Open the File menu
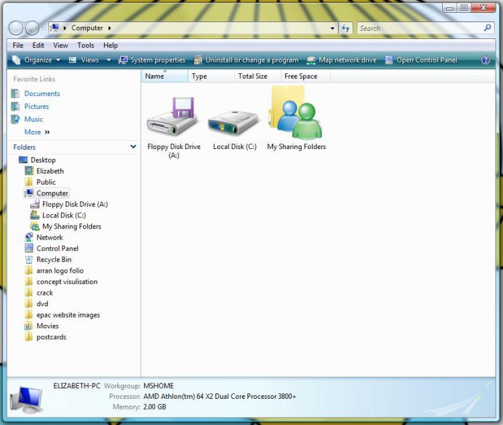Viewport: 503px width, 425px height. tap(18, 45)
